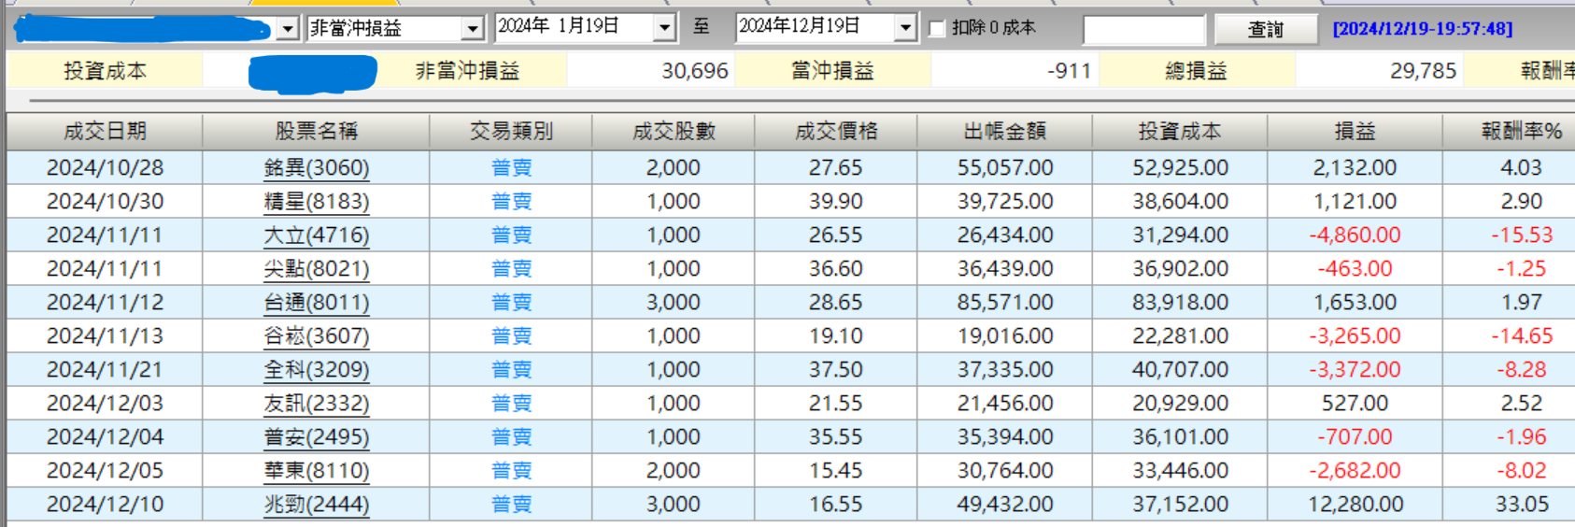Open stock link 大立(4716)
Screen dimensions: 1575x527
click(x=317, y=235)
